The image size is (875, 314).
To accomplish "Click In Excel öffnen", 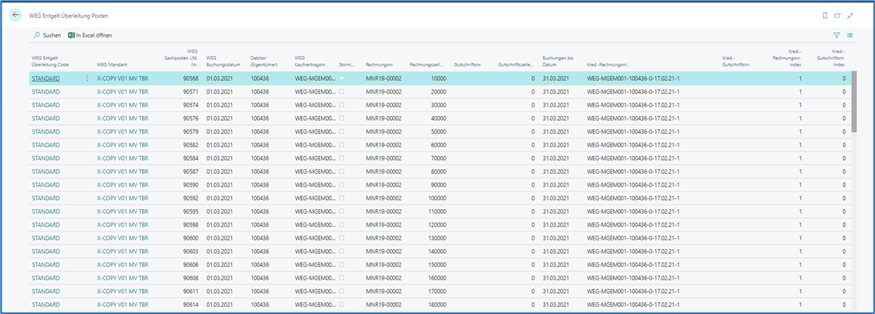I will click(90, 35).
